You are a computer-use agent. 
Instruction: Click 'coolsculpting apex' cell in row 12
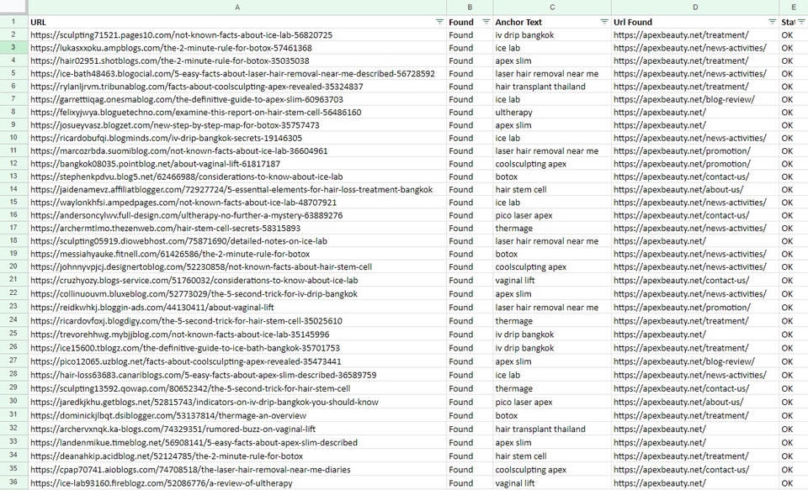pyautogui.click(x=552, y=164)
